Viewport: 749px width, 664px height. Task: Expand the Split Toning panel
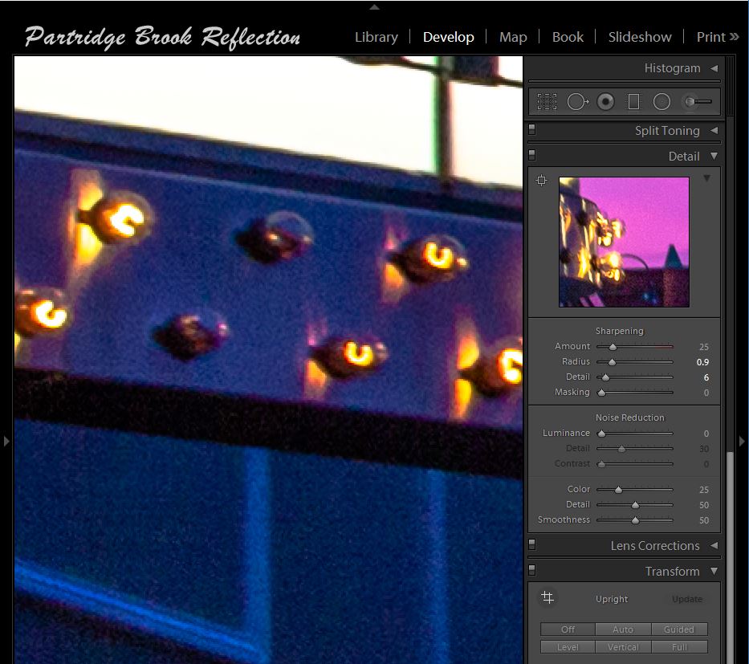pyautogui.click(x=714, y=130)
